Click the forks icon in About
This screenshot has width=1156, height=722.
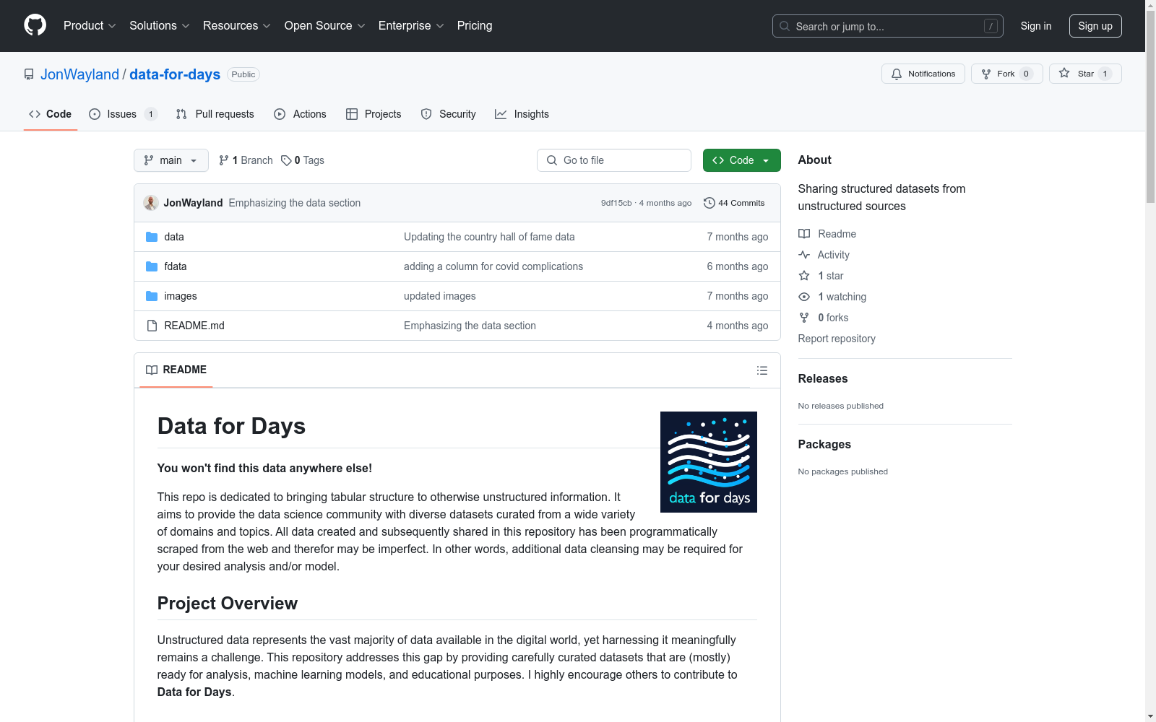(x=804, y=318)
